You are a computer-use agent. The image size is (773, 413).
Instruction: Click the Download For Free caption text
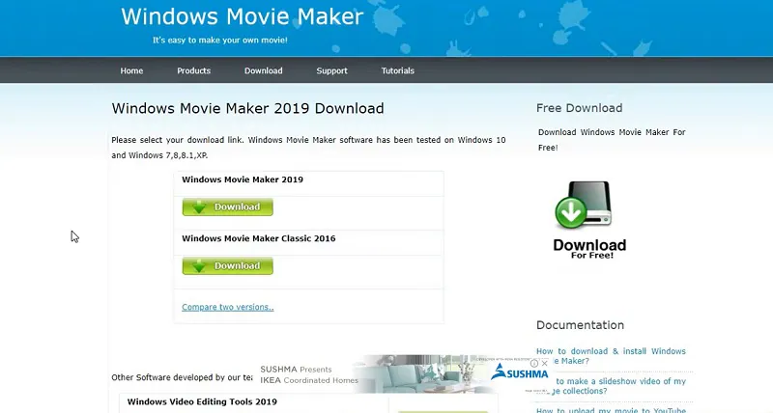589,249
